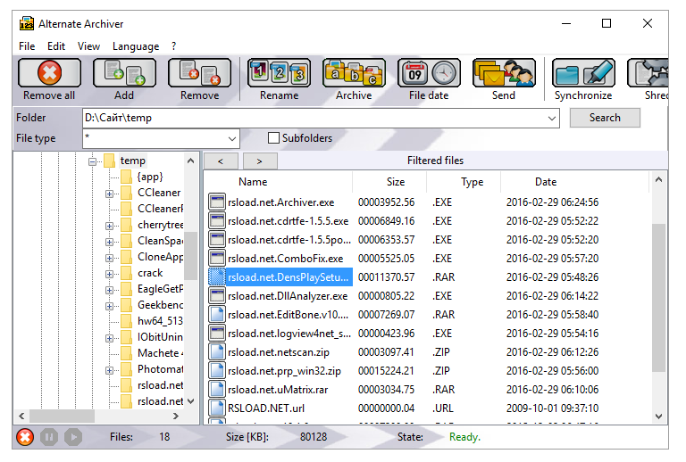Click the pause icon in status bar
The height and width of the screenshot is (462, 686).
(x=49, y=437)
